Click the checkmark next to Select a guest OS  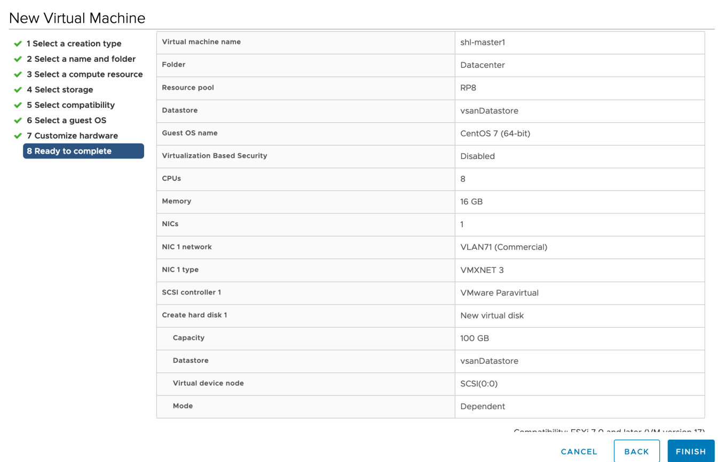(x=19, y=120)
